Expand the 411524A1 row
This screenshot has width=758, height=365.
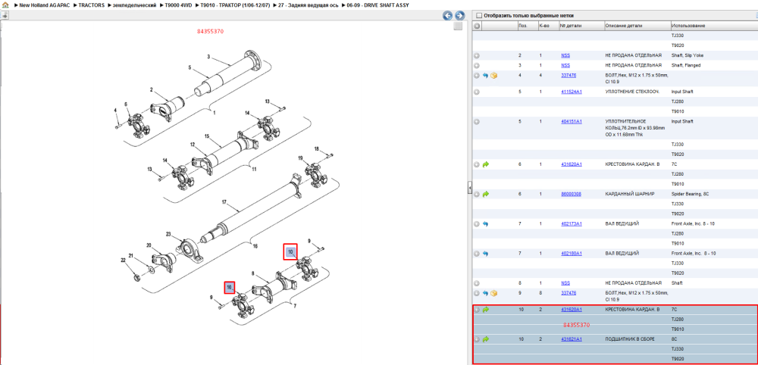click(477, 92)
